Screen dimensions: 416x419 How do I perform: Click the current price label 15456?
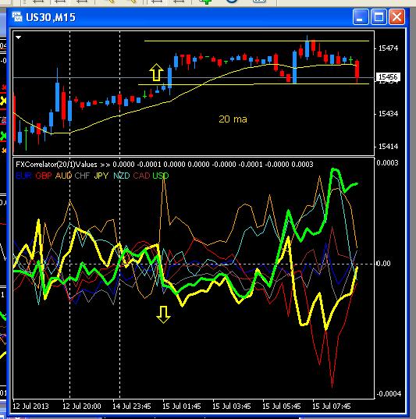pyautogui.click(x=388, y=77)
